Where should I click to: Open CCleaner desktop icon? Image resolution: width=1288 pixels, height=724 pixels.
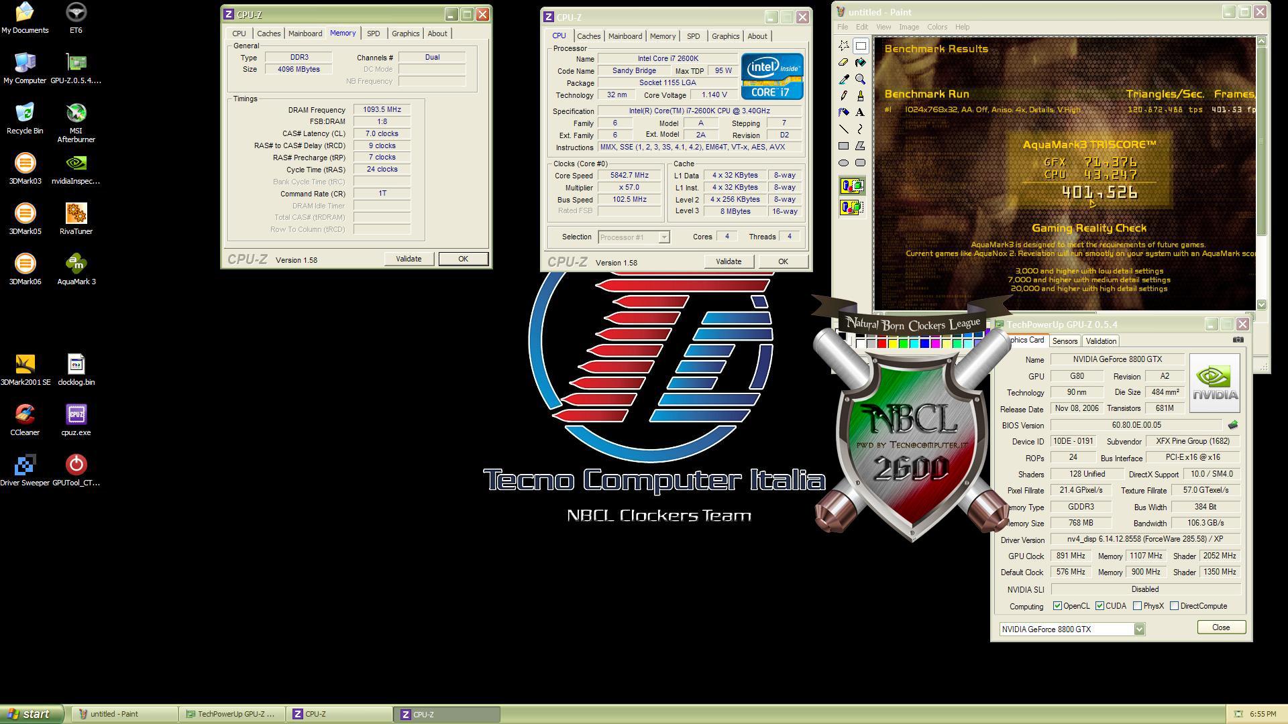[25, 420]
